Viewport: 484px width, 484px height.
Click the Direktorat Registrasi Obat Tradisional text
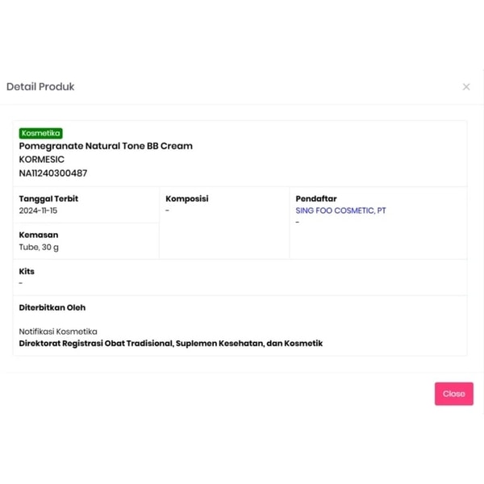[x=170, y=344]
